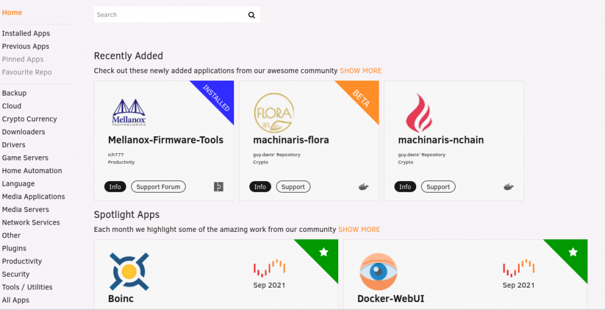The height and width of the screenshot is (310, 605).
Task: Click the search magnifier icon
Action: click(x=252, y=15)
